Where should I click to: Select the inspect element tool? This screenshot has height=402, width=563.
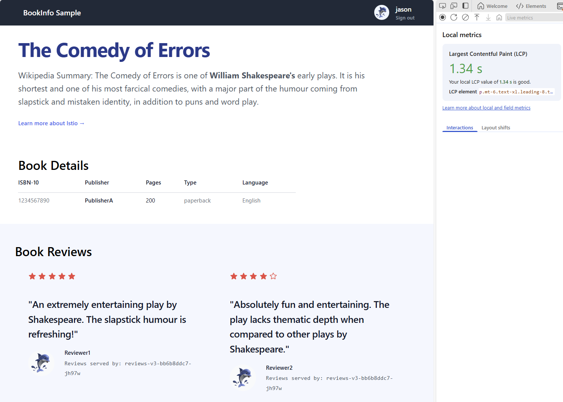443,6
